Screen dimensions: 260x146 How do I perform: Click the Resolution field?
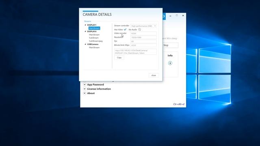143,37
